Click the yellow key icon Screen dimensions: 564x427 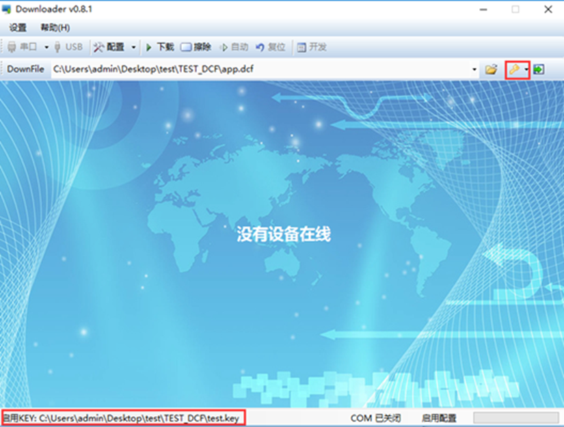click(514, 70)
